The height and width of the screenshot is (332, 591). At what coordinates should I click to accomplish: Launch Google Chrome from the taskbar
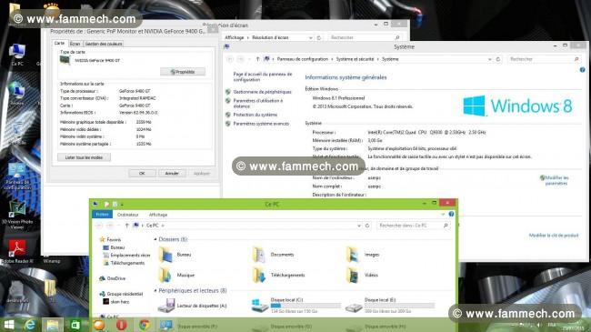144,325
